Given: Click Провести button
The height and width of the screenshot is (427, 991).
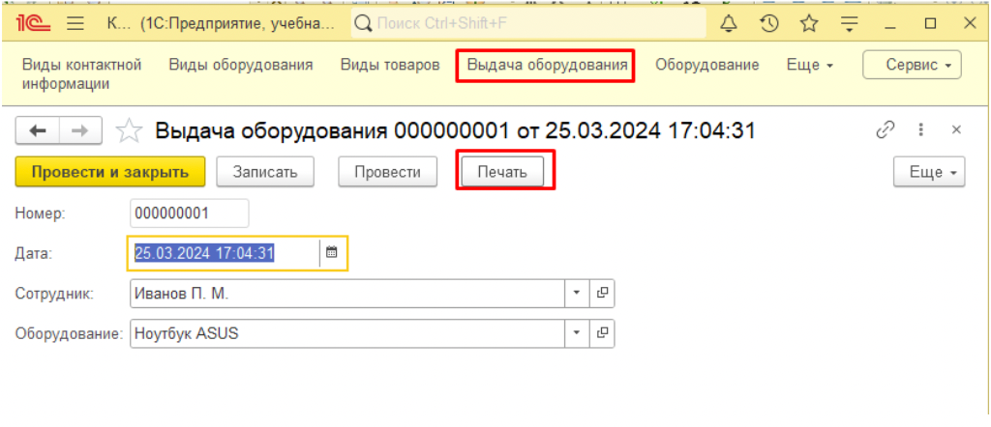Looking at the screenshot, I should [x=387, y=172].
